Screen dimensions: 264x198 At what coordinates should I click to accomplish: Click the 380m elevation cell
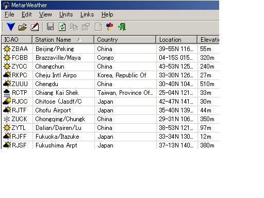pos(207,145)
